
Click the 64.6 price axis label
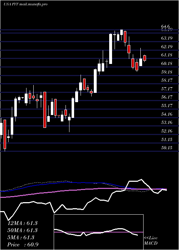tap(166, 26)
